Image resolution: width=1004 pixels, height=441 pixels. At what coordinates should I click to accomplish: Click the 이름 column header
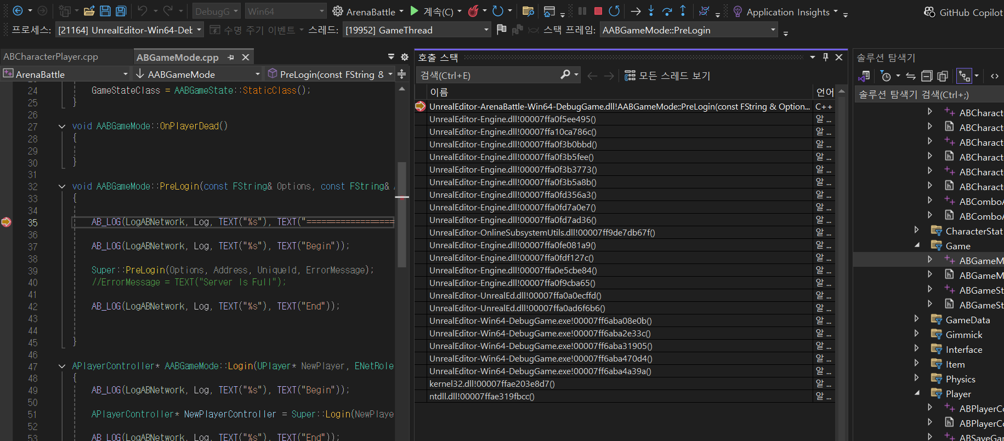(619, 92)
